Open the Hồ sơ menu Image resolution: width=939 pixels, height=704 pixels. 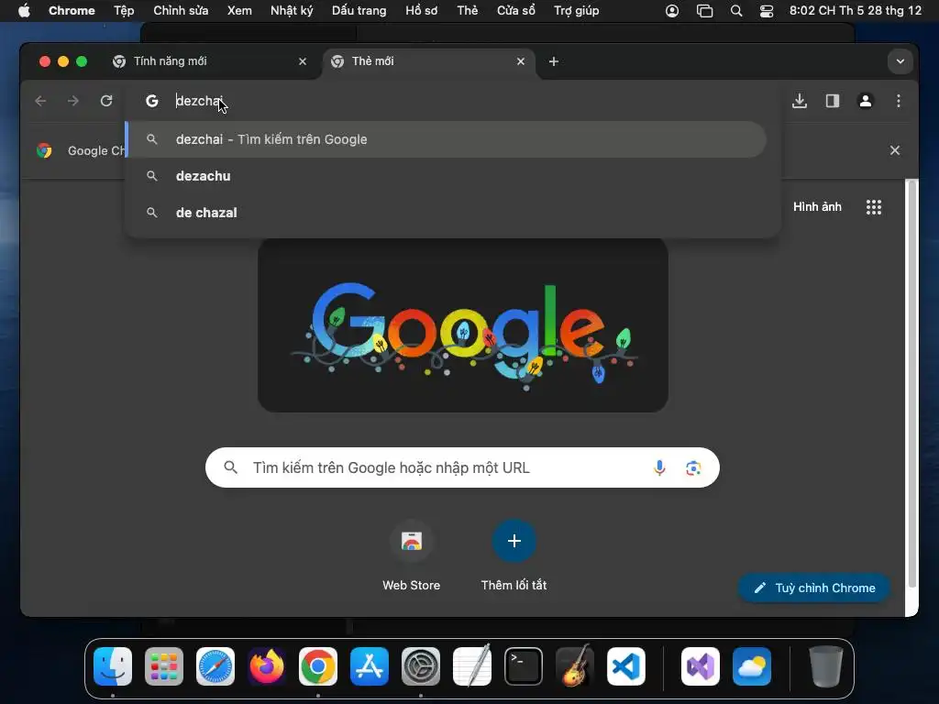click(422, 11)
